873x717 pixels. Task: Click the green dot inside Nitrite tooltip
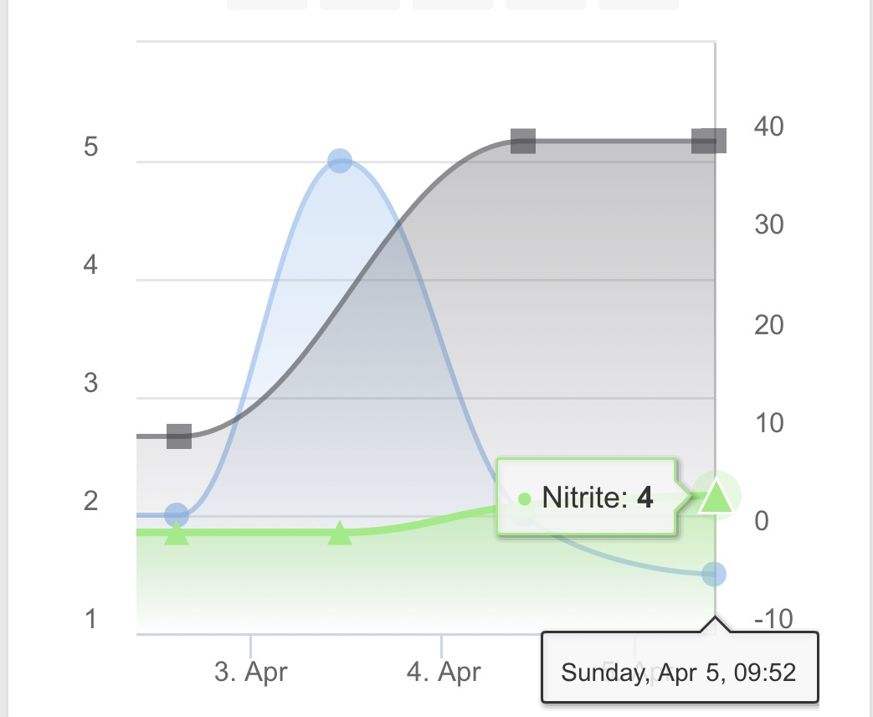point(524,498)
